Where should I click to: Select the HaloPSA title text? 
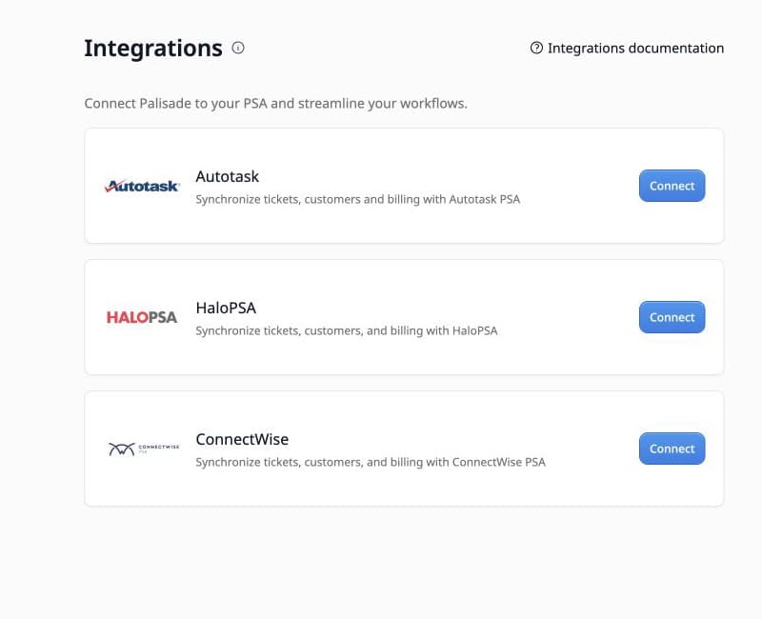point(226,308)
